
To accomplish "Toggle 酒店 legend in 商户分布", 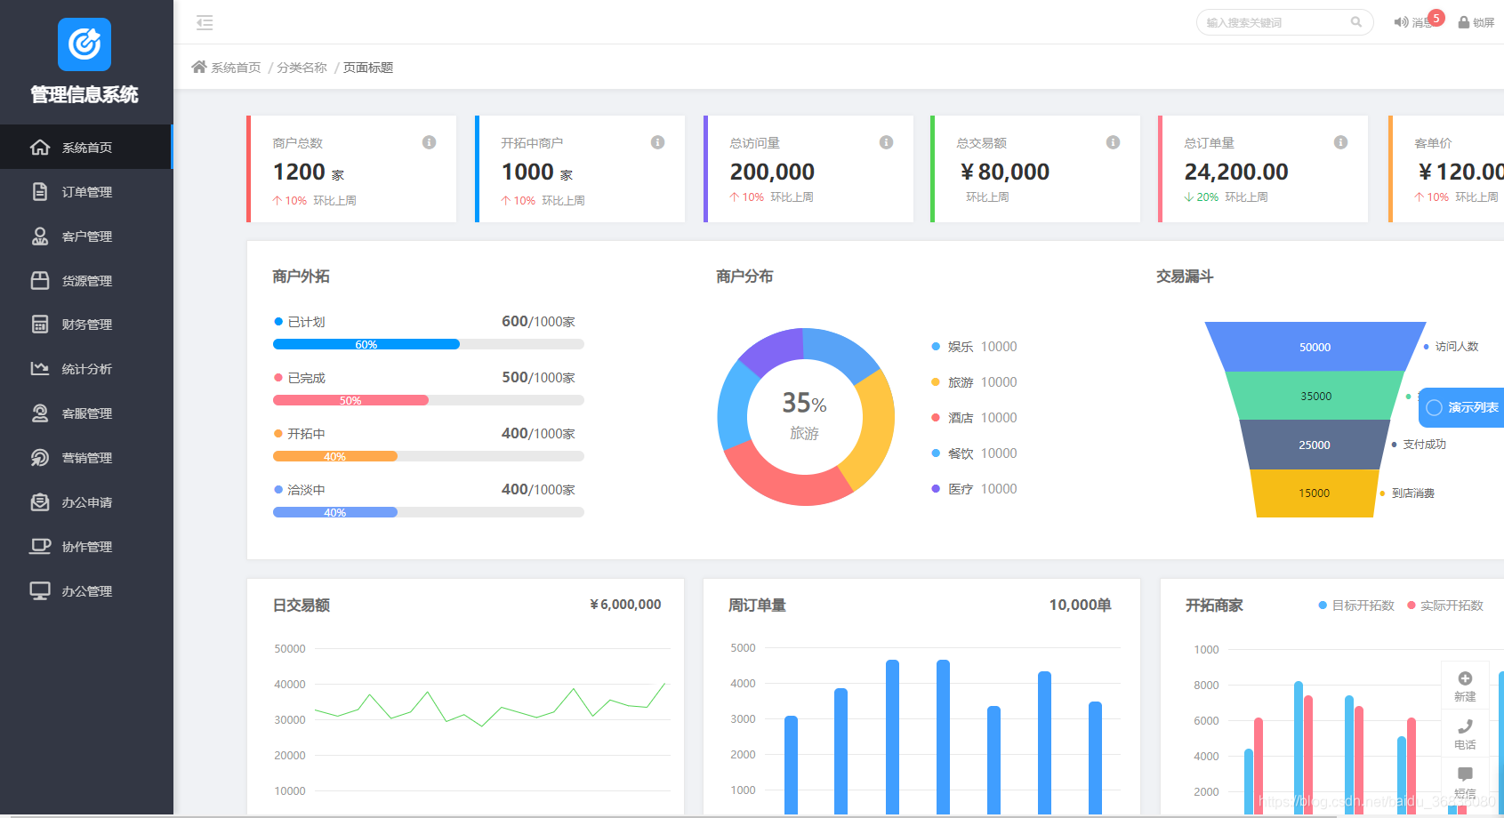I will (974, 418).
